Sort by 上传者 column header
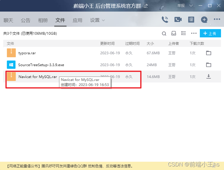Image resolution: width=224 pixels, height=170 pixels. click(x=173, y=44)
